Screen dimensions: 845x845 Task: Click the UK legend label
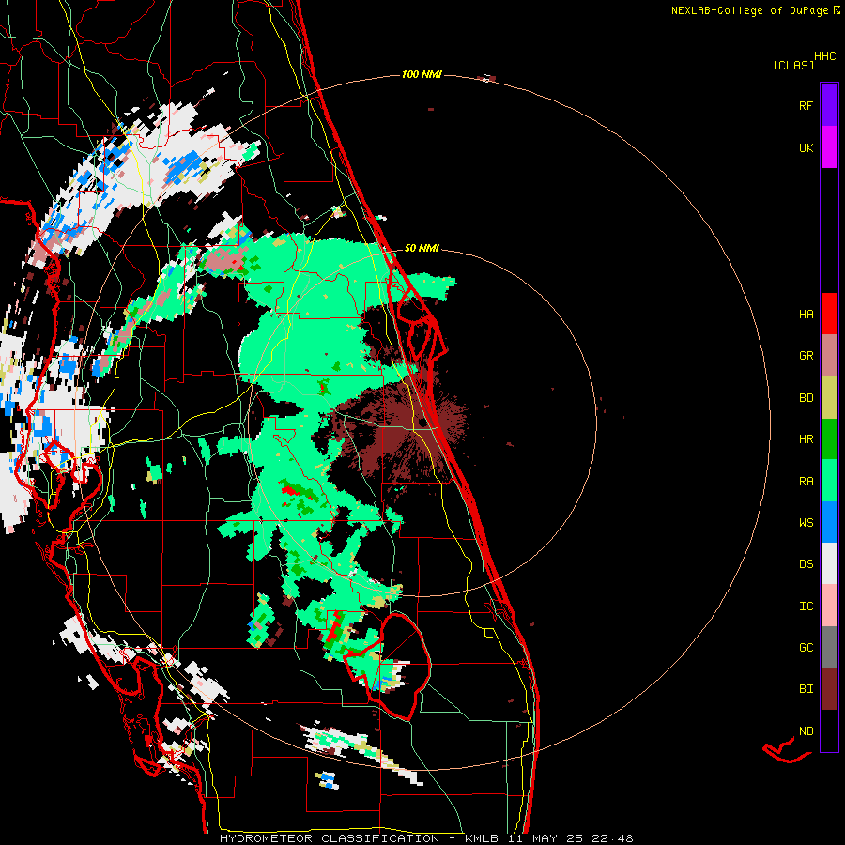pyautogui.click(x=806, y=147)
